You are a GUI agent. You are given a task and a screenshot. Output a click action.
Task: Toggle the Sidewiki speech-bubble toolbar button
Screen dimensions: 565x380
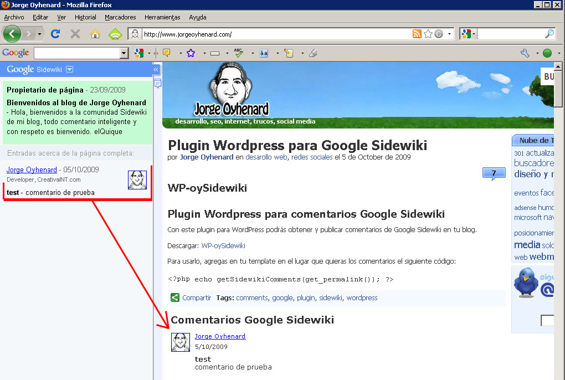167,53
